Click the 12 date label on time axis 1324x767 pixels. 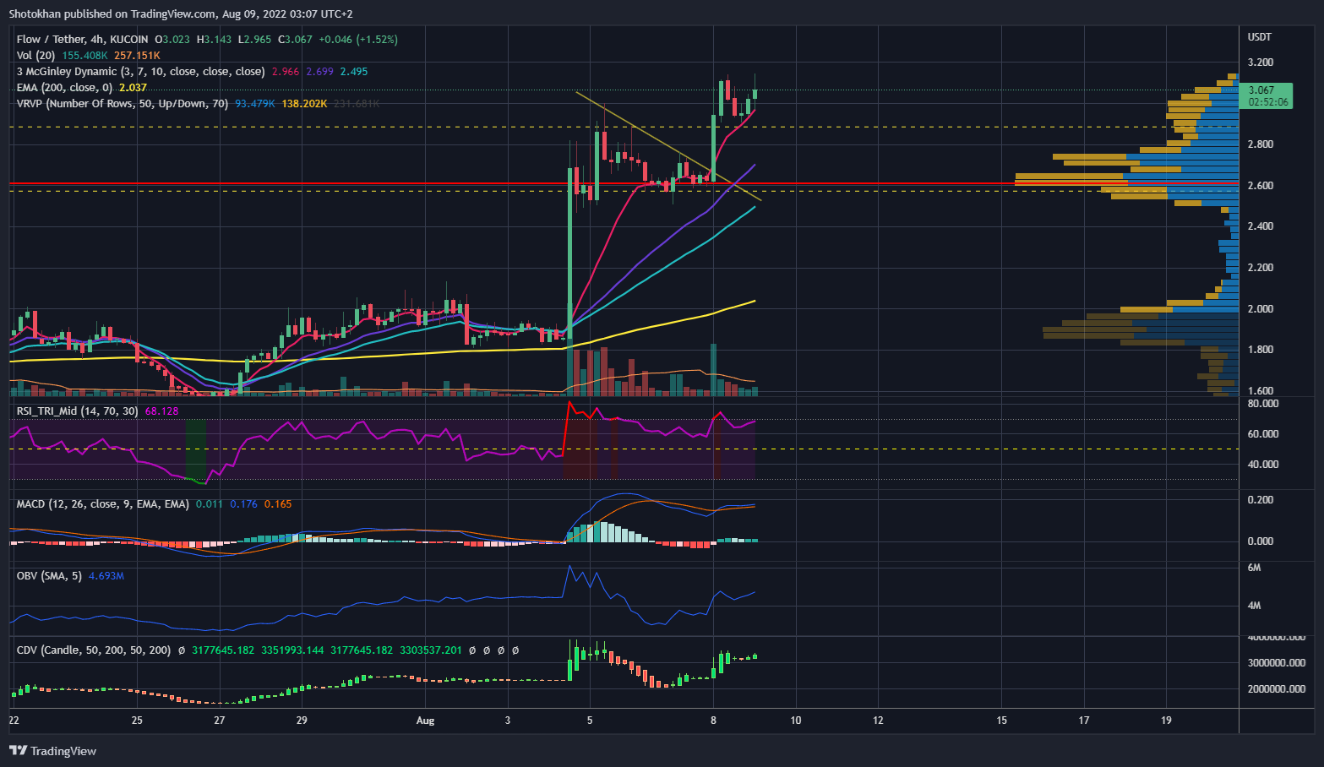[x=878, y=721]
